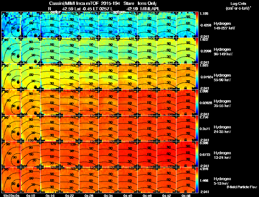Screen dimensions: 259x197
Task: Select the 55-90 keV image at 04:46
Action: coord(147,76)
